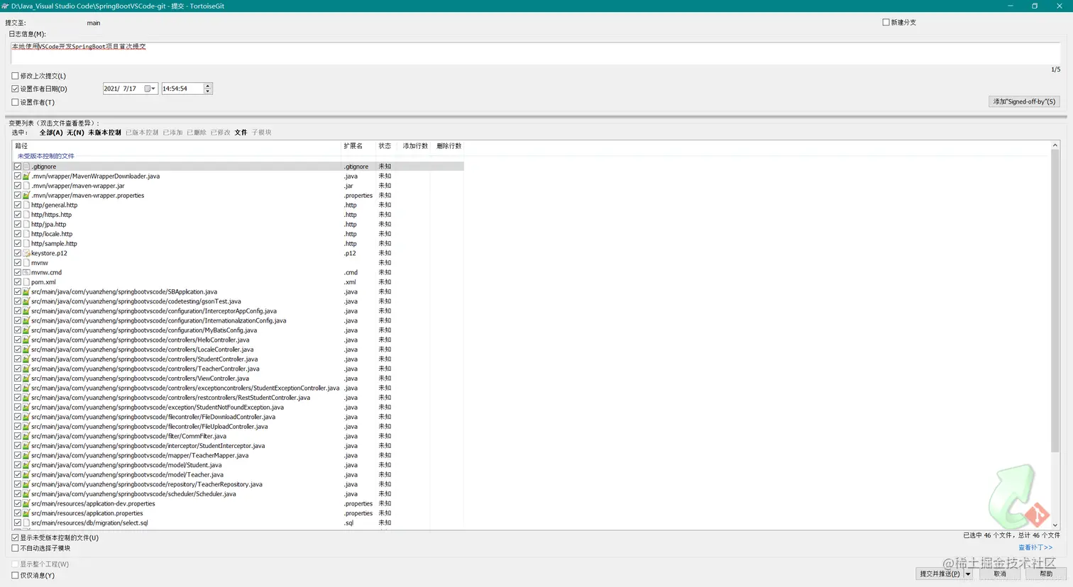The height and width of the screenshot is (587, 1073).
Task: Click the file list vertical scrollbar thumb
Action: (1055, 301)
